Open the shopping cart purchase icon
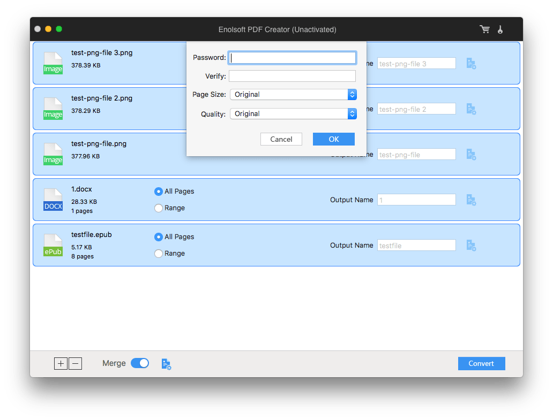Viewport: 553px width, 420px height. point(484,29)
